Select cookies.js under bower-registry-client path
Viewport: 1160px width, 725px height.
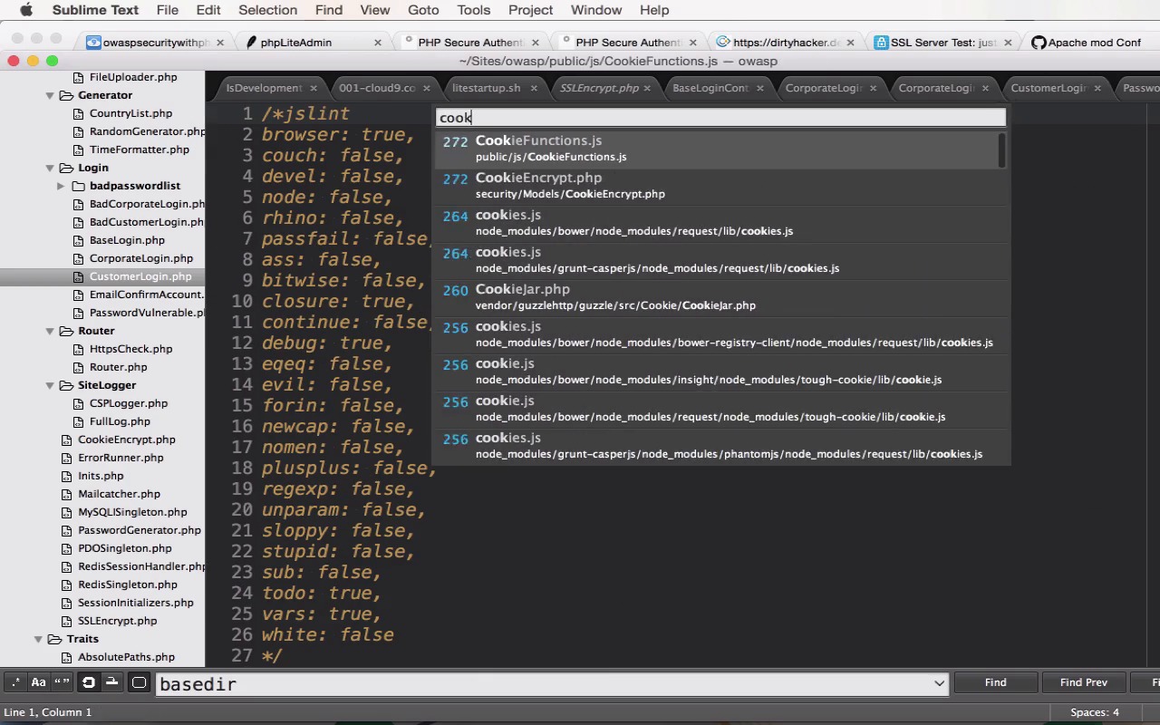tap(720, 334)
